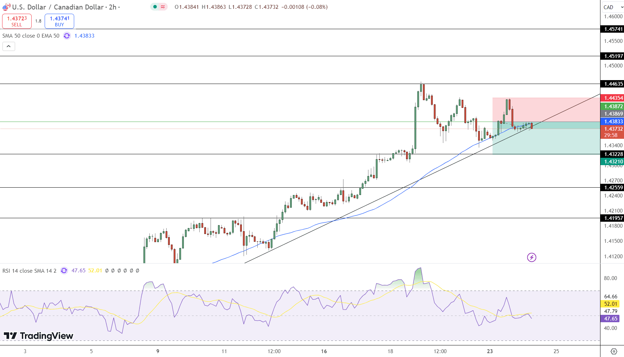Click the red approximate-data wave icon
This screenshot has width=624, height=357.
163,7
